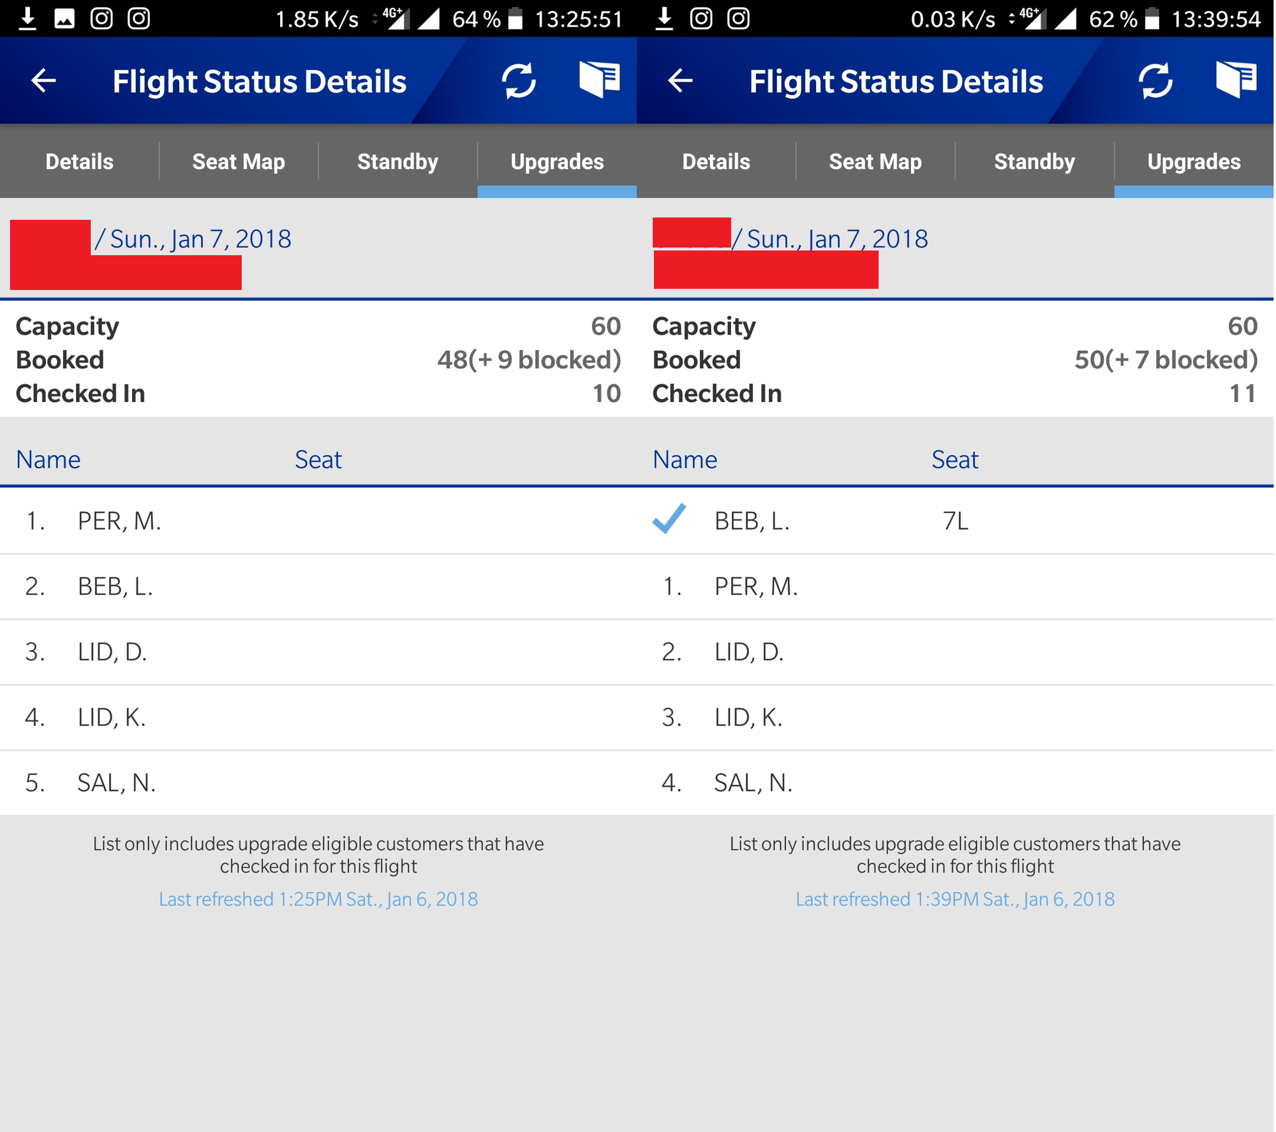Viewport: 1276px width, 1132px height.
Task: Switch to Seat Map tab on the left screen
Action: (x=239, y=161)
